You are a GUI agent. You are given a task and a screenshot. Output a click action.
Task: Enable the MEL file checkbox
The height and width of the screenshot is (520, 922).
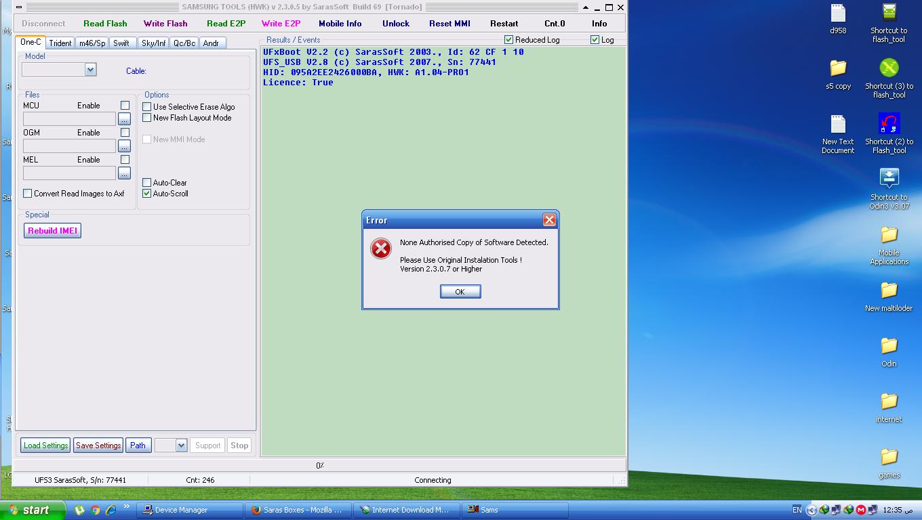tap(125, 160)
